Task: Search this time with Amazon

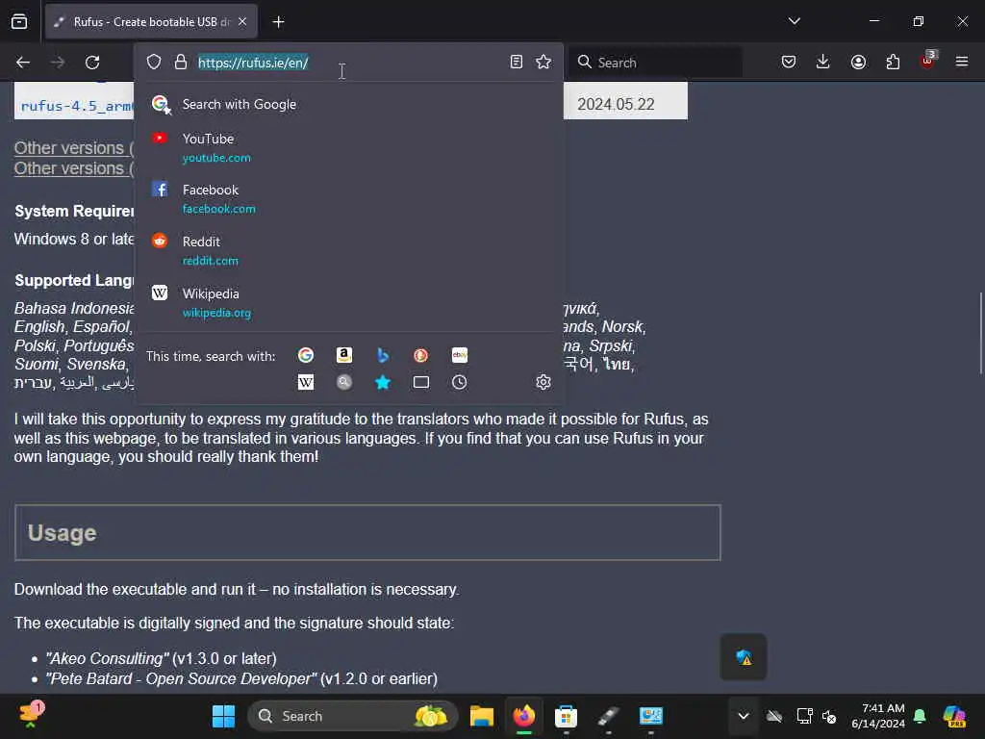Action: 344,356
